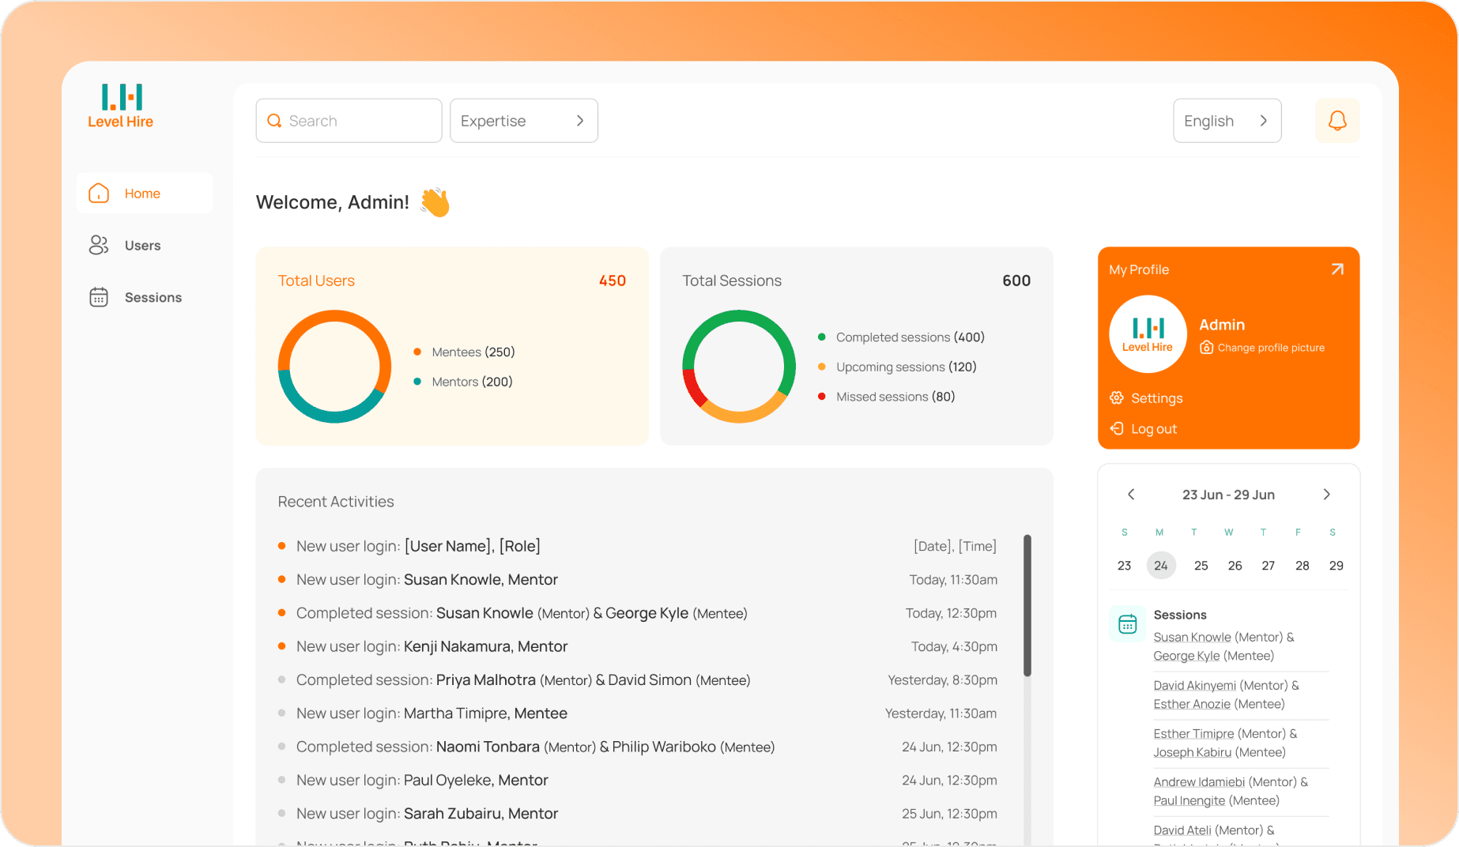1459x847 pixels.
Task: Click the Admin profile avatar
Action: tap(1148, 334)
